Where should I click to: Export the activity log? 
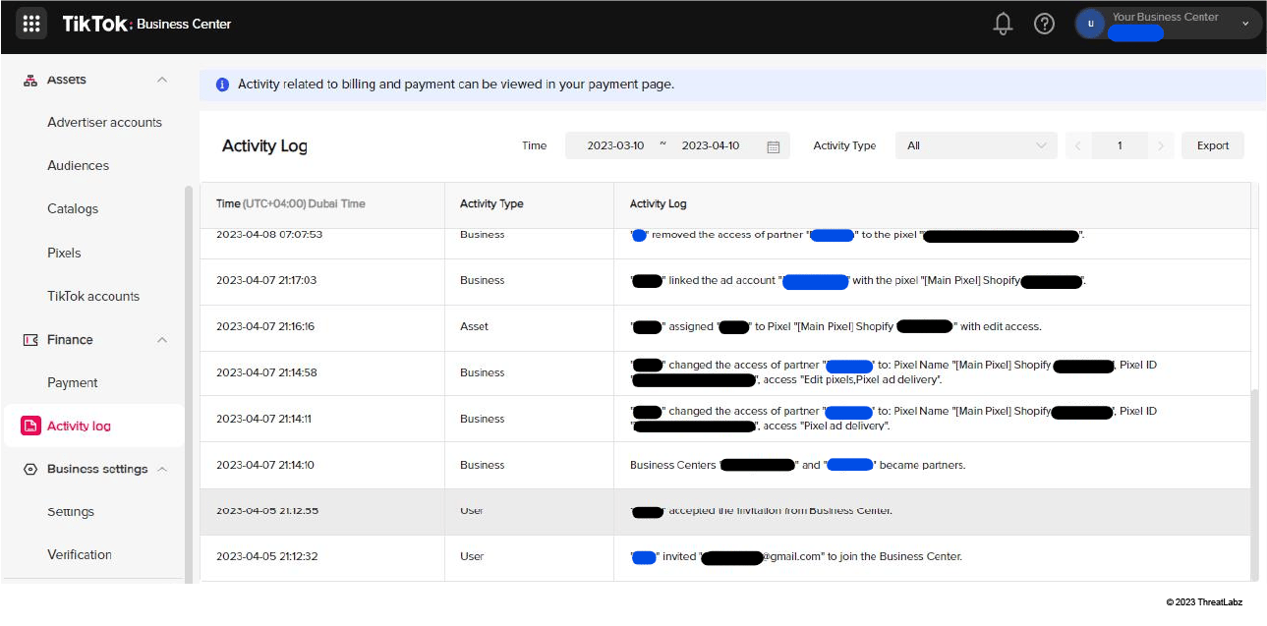(1212, 145)
